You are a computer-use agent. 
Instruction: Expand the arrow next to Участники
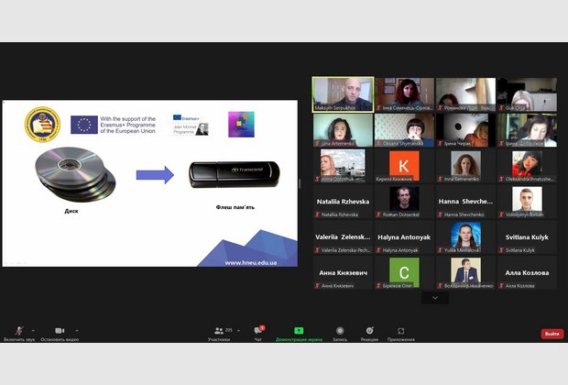[x=239, y=331]
